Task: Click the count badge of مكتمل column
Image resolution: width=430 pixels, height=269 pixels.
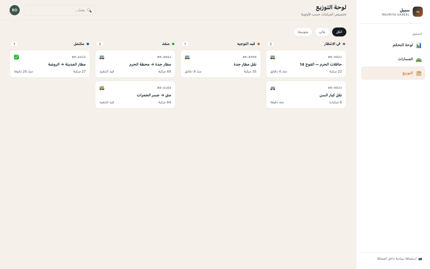Action: [x=14, y=44]
